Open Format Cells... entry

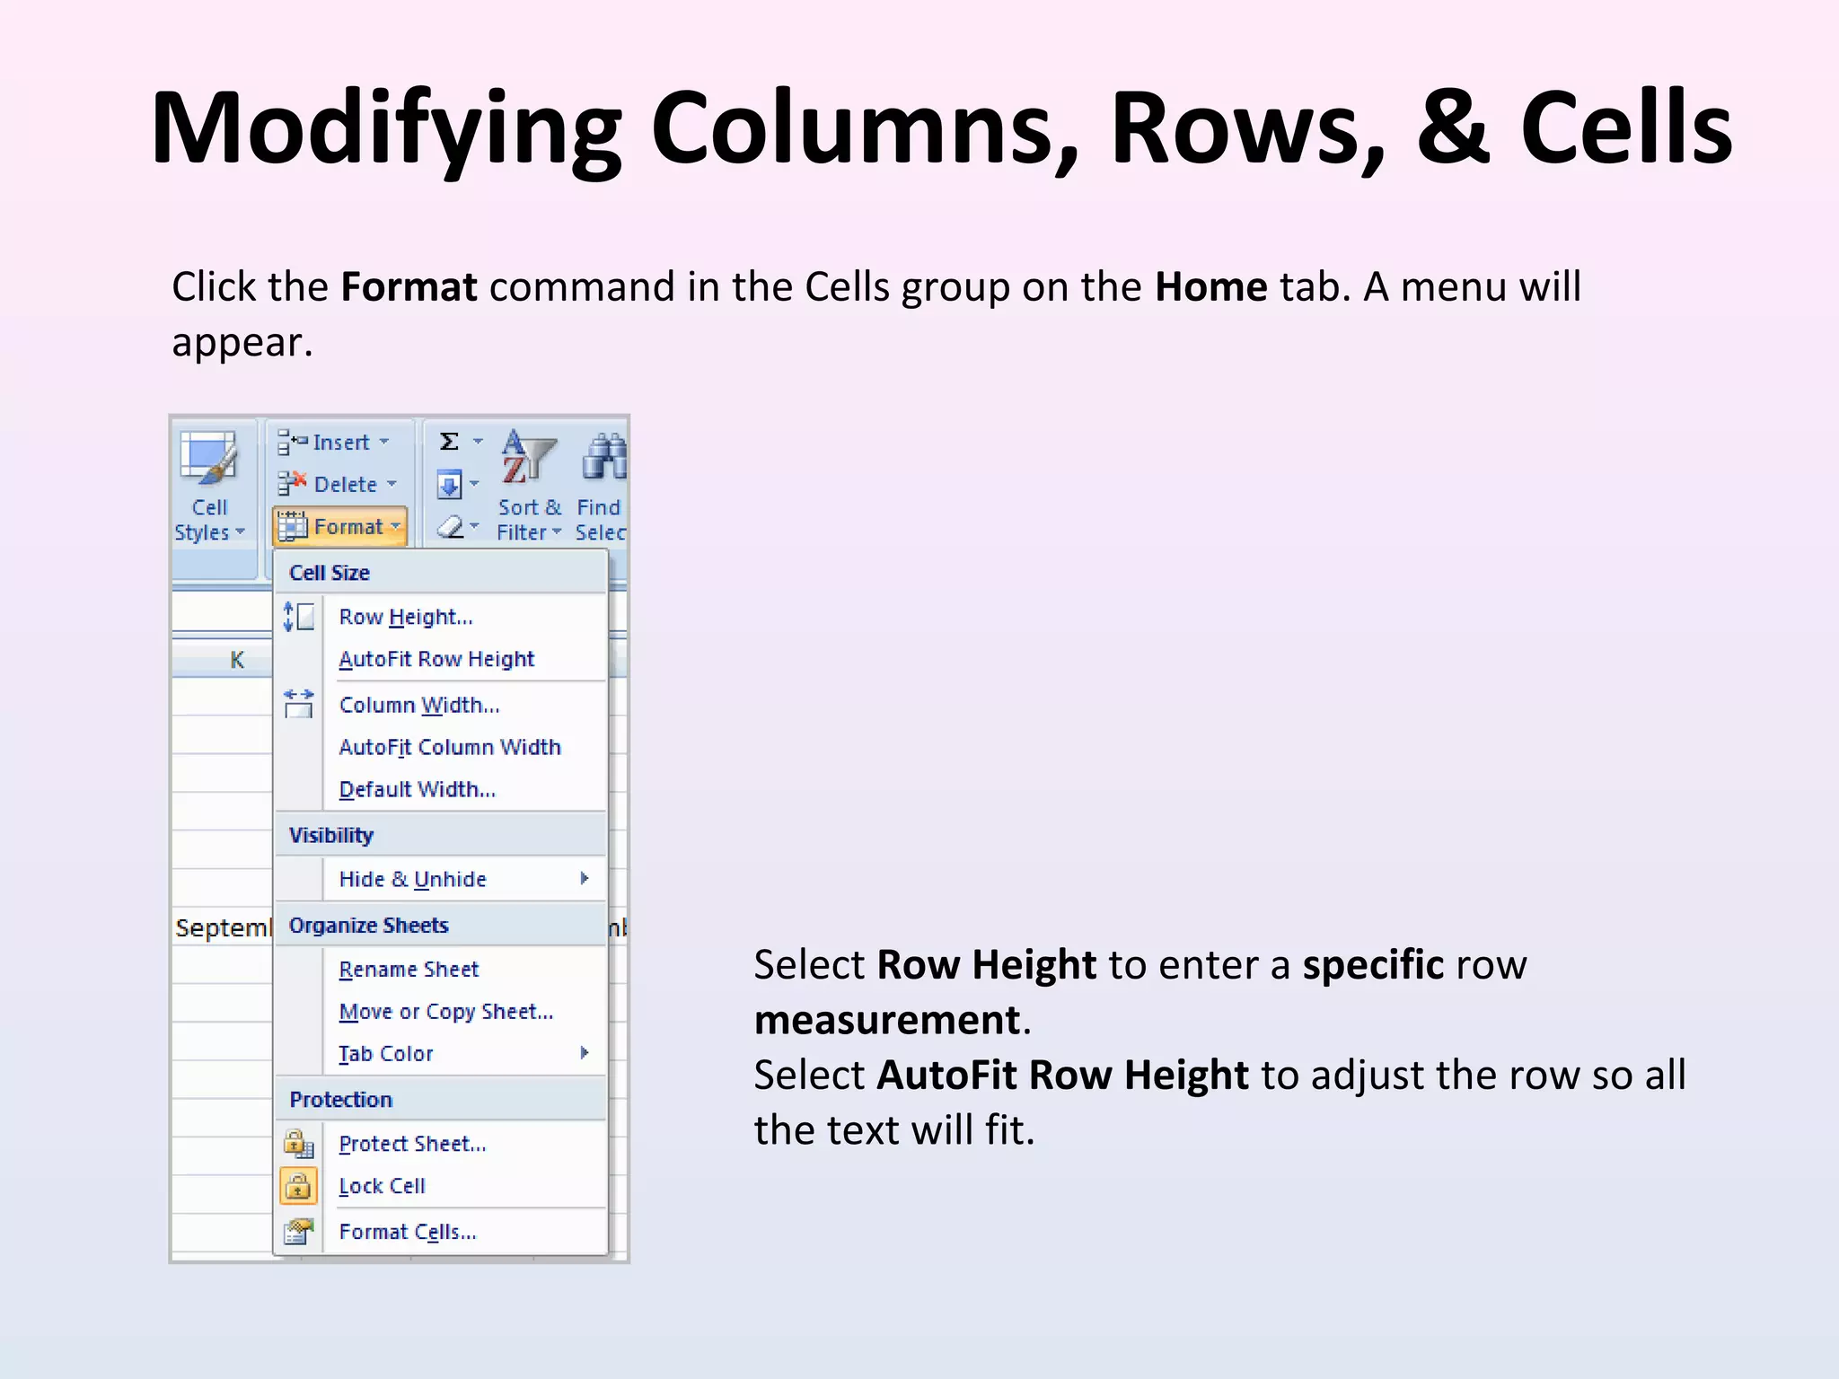441,1232
